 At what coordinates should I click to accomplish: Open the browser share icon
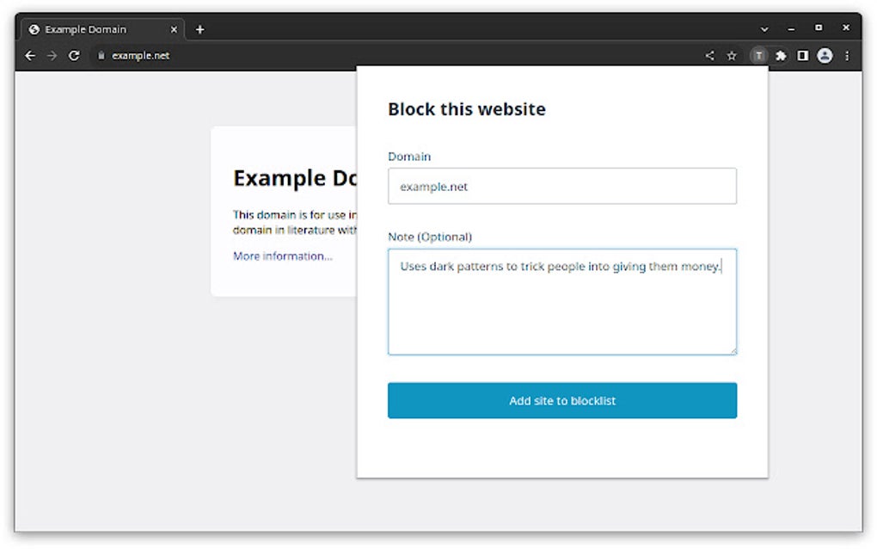709,55
